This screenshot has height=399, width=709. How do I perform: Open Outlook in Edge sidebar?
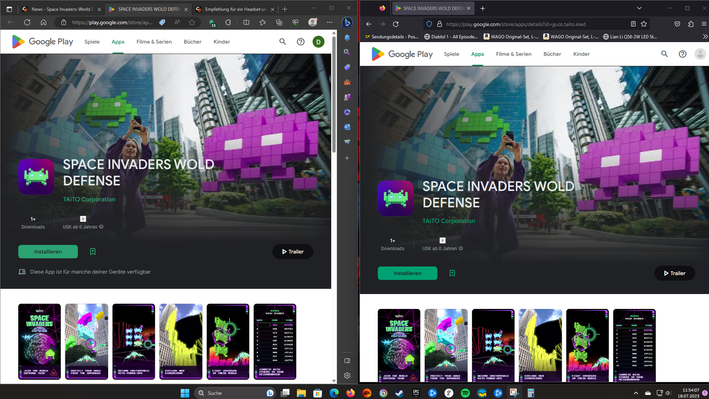pyautogui.click(x=347, y=127)
